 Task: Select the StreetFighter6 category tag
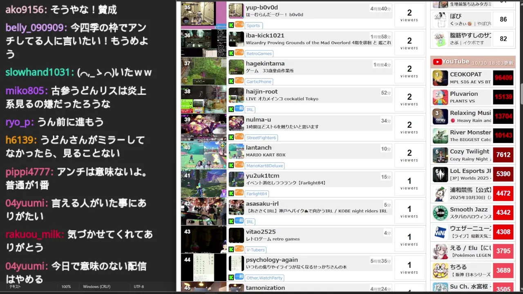261,138
